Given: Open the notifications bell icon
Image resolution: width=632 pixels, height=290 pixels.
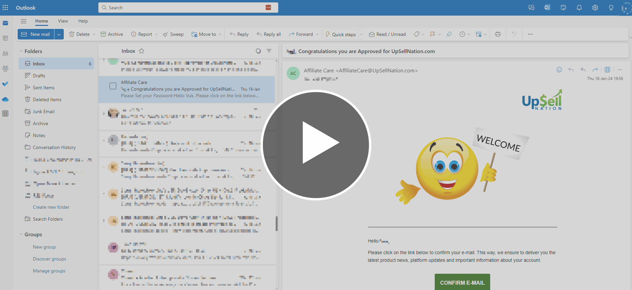Looking at the screenshot, I should 579,8.
